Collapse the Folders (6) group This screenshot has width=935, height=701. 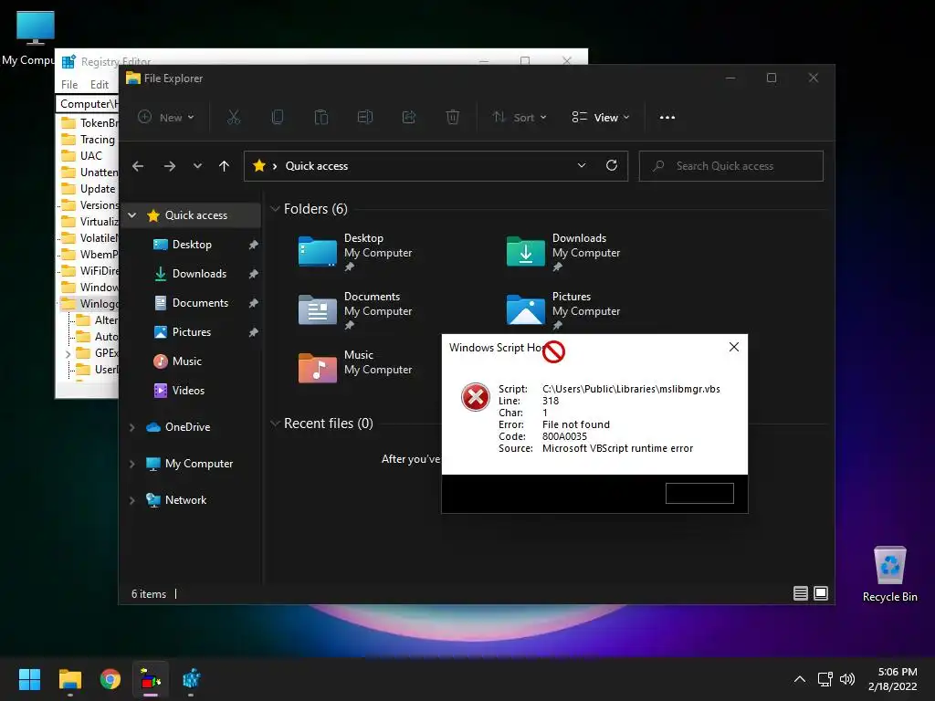tap(275, 209)
